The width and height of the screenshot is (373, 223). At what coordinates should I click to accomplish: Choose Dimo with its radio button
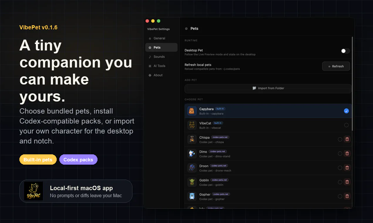pyautogui.click(x=340, y=154)
